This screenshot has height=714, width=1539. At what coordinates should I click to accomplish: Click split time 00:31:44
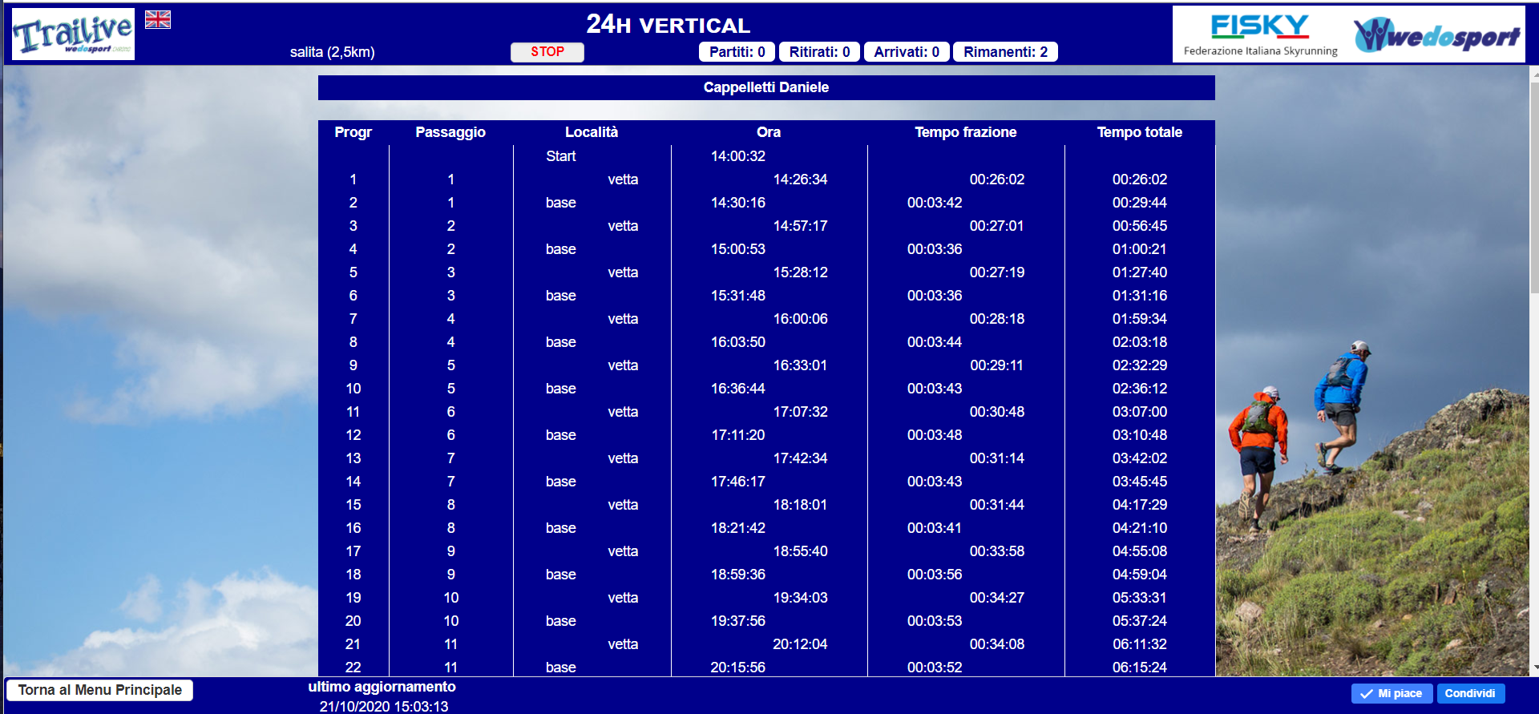[x=997, y=505]
